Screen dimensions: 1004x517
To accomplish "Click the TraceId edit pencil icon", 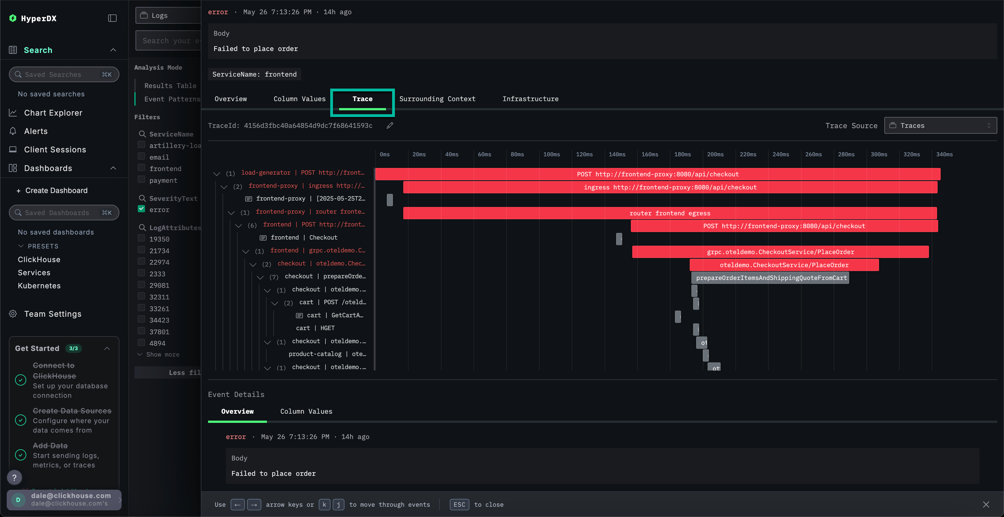I will point(390,125).
